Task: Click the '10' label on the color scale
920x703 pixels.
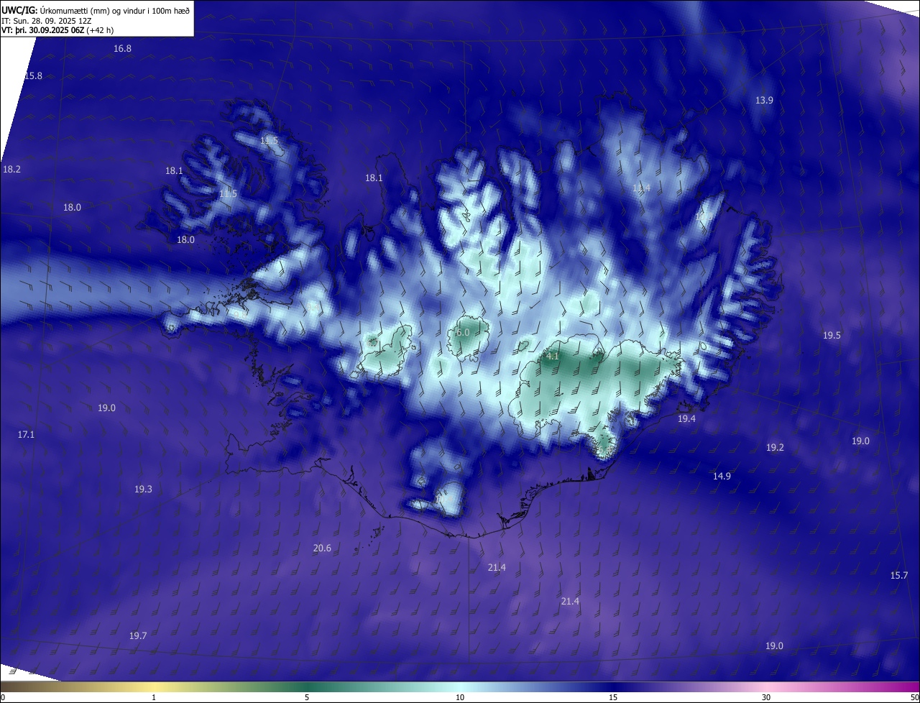Action: [x=460, y=697]
